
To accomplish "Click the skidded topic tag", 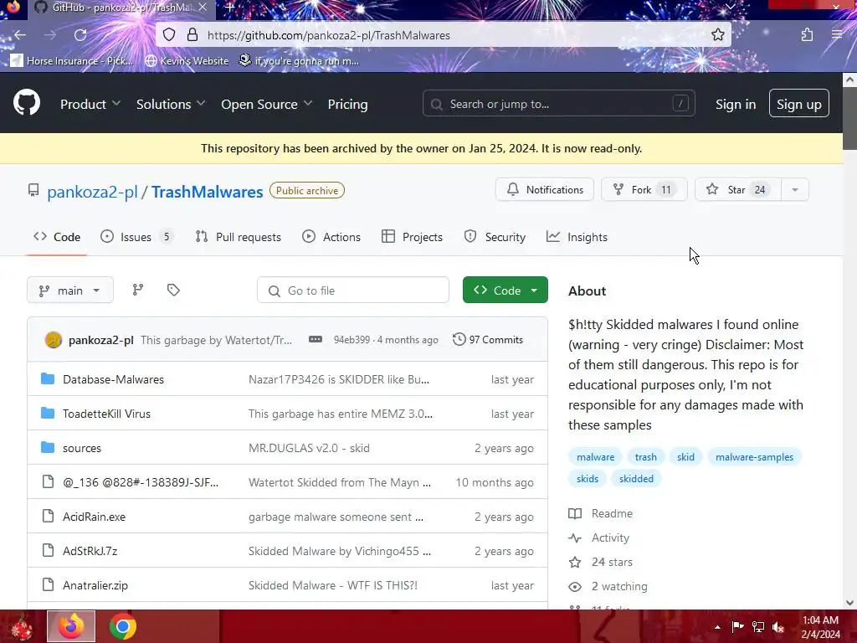I will tap(636, 478).
